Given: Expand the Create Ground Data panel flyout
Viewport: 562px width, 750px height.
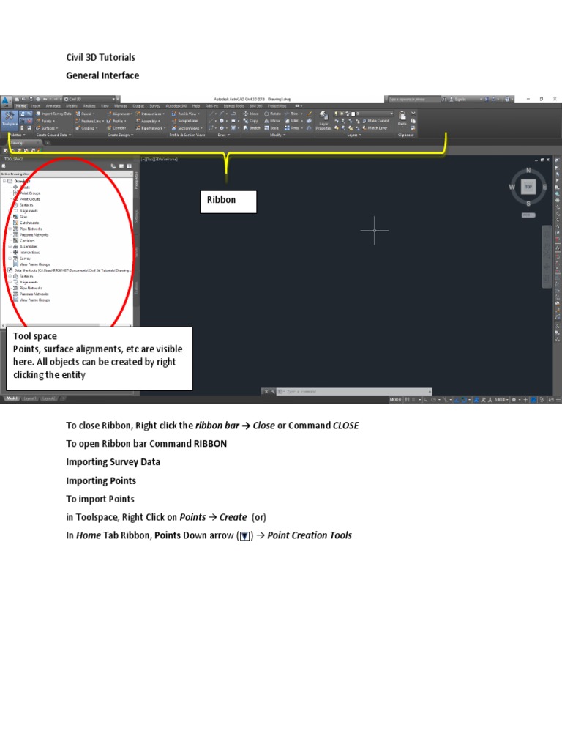Looking at the screenshot, I should (53, 135).
